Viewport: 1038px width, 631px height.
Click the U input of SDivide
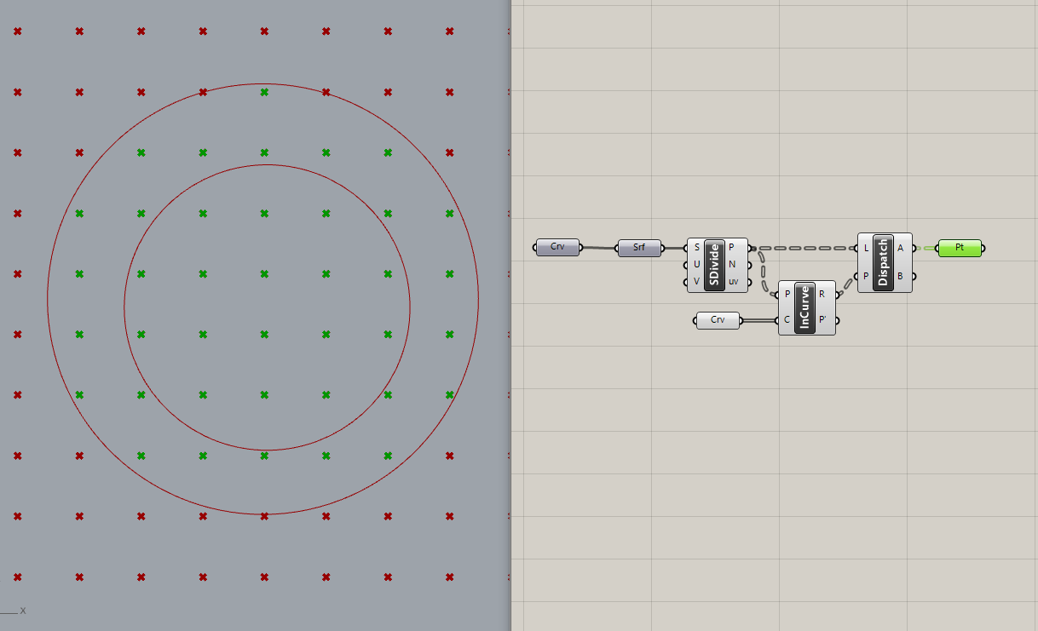click(696, 265)
